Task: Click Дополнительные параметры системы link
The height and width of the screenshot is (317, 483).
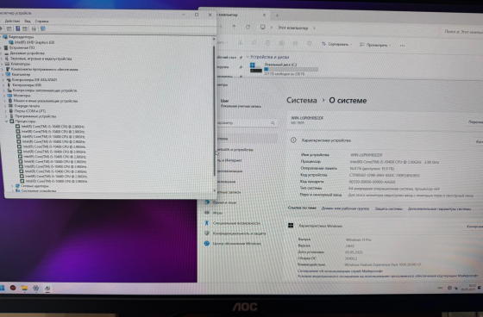Action: [439, 209]
